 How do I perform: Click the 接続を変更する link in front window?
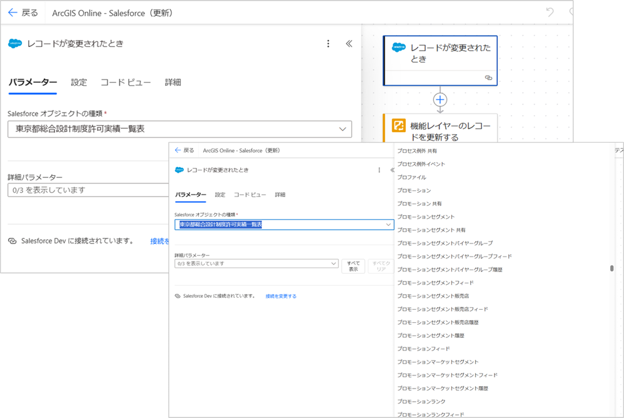(281, 296)
